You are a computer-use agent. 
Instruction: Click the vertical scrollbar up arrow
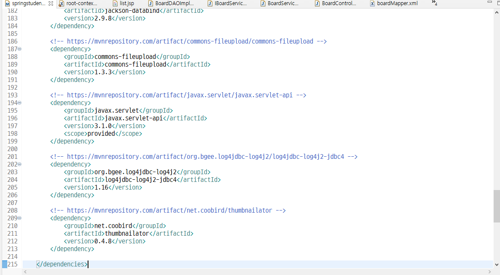(x=497, y=13)
